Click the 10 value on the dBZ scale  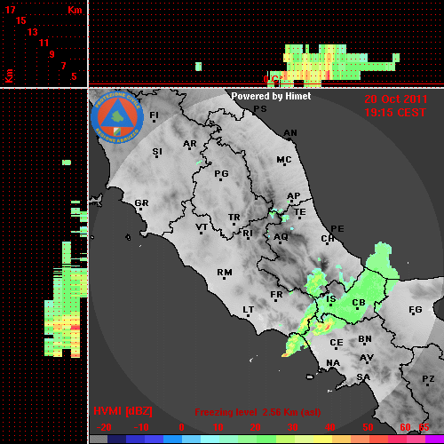(218, 427)
